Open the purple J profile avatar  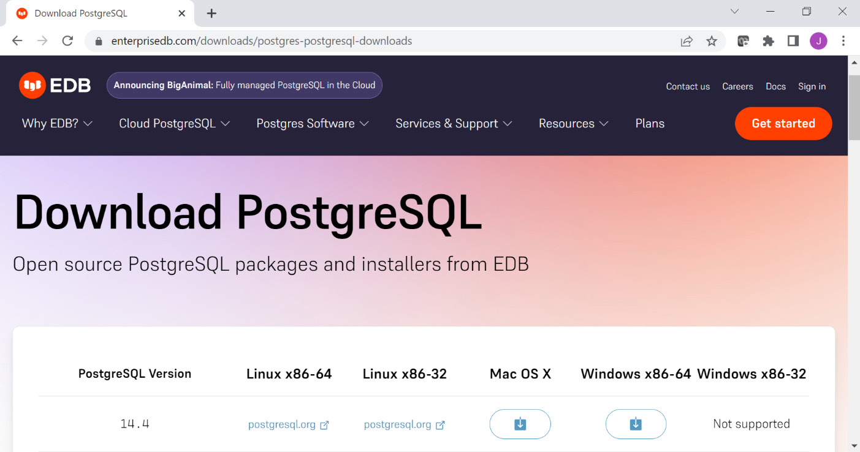tap(818, 41)
